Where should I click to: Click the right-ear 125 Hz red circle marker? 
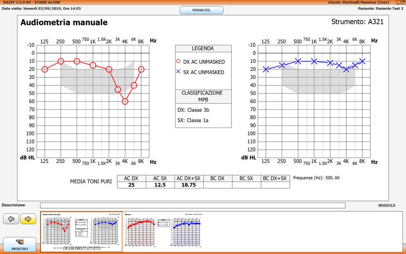[x=45, y=69]
